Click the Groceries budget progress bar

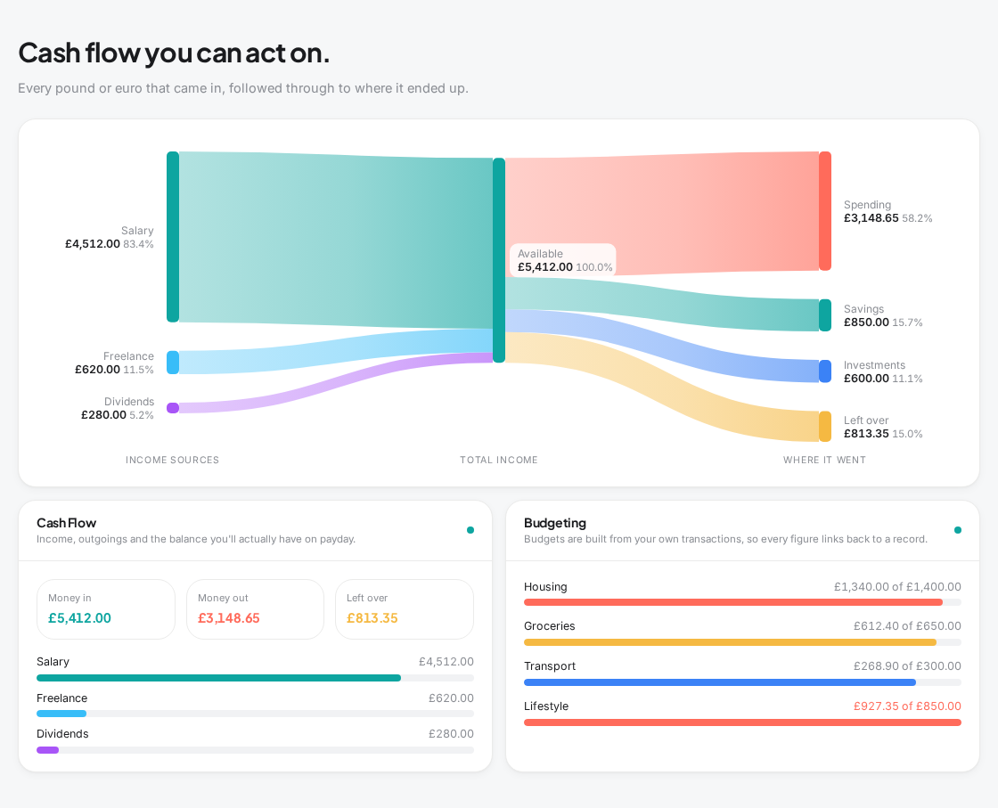click(742, 642)
